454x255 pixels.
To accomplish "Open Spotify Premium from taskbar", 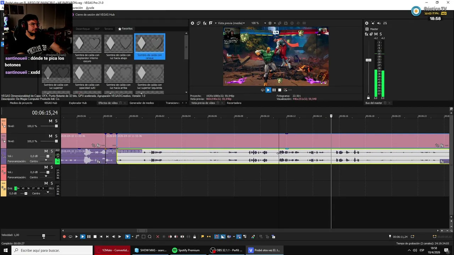I will 186,250.
